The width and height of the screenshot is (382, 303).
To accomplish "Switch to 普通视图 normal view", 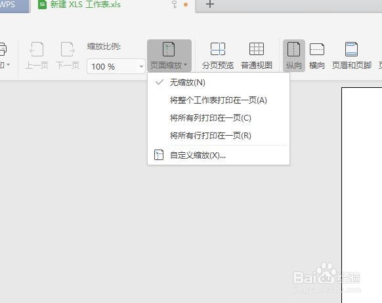I will click(x=257, y=56).
